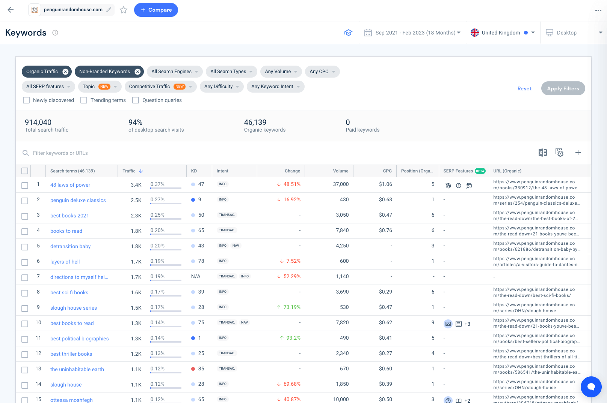Viewport: 607px width, 403px height.
Task: Sort by Volume column header
Action: (340, 171)
